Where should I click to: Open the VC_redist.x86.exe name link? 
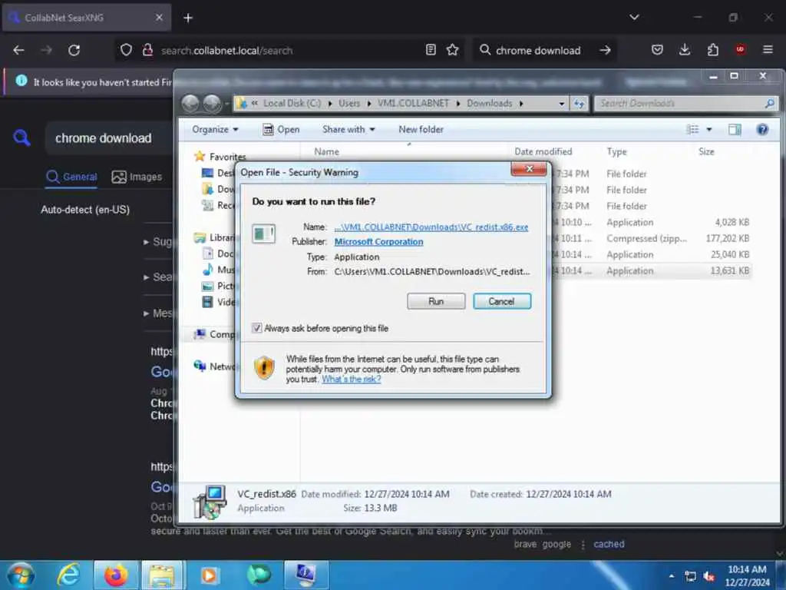point(431,227)
